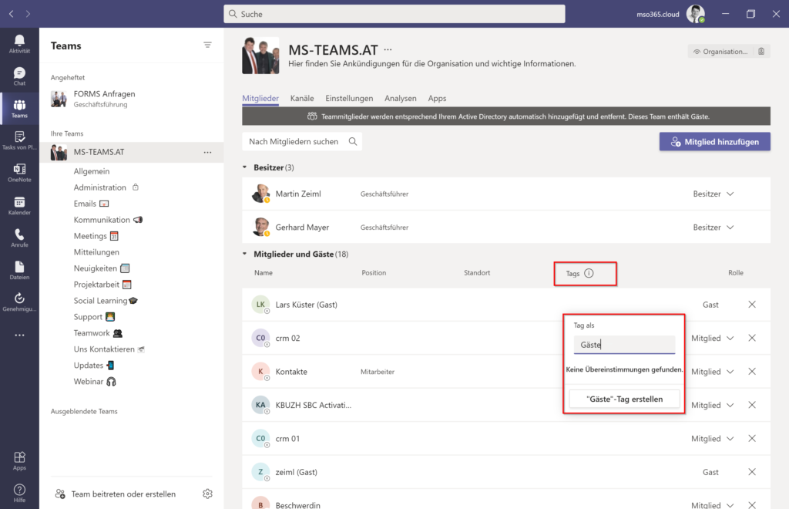
Task: Open Kalender in the sidebar
Action: 19,205
